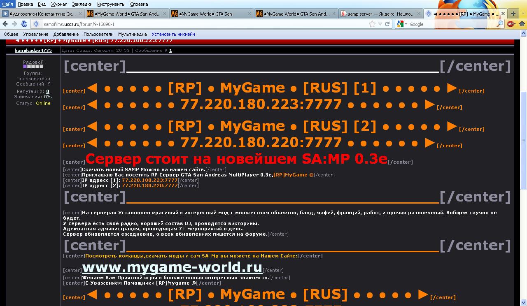527x306 pixels.
Task: Click the 'IP адресс [2]' line
Action: [x=130, y=185]
